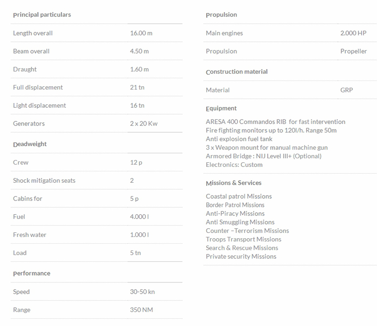Viewport: 377px width, 326px height.
Task: Click the Anti-Piracy Missions entry
Action: pos(235,213)
